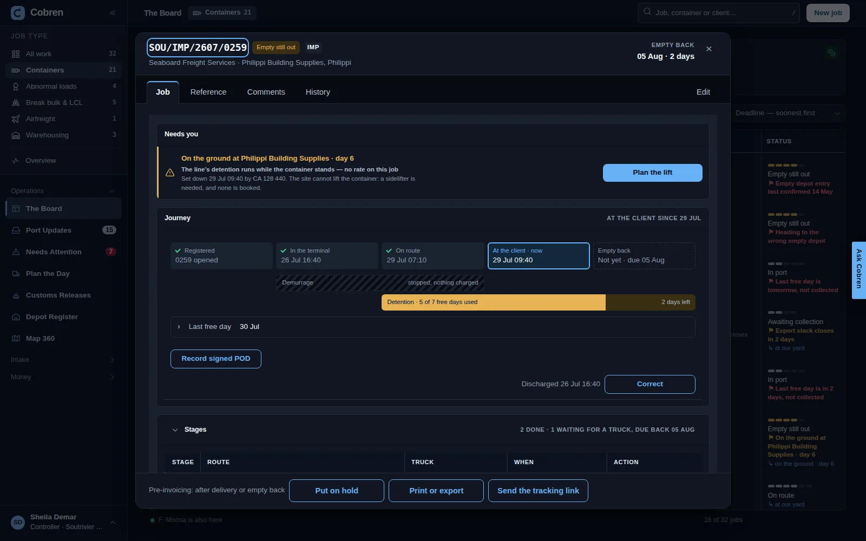Click the Cobren logo icon

click(18, 12)
